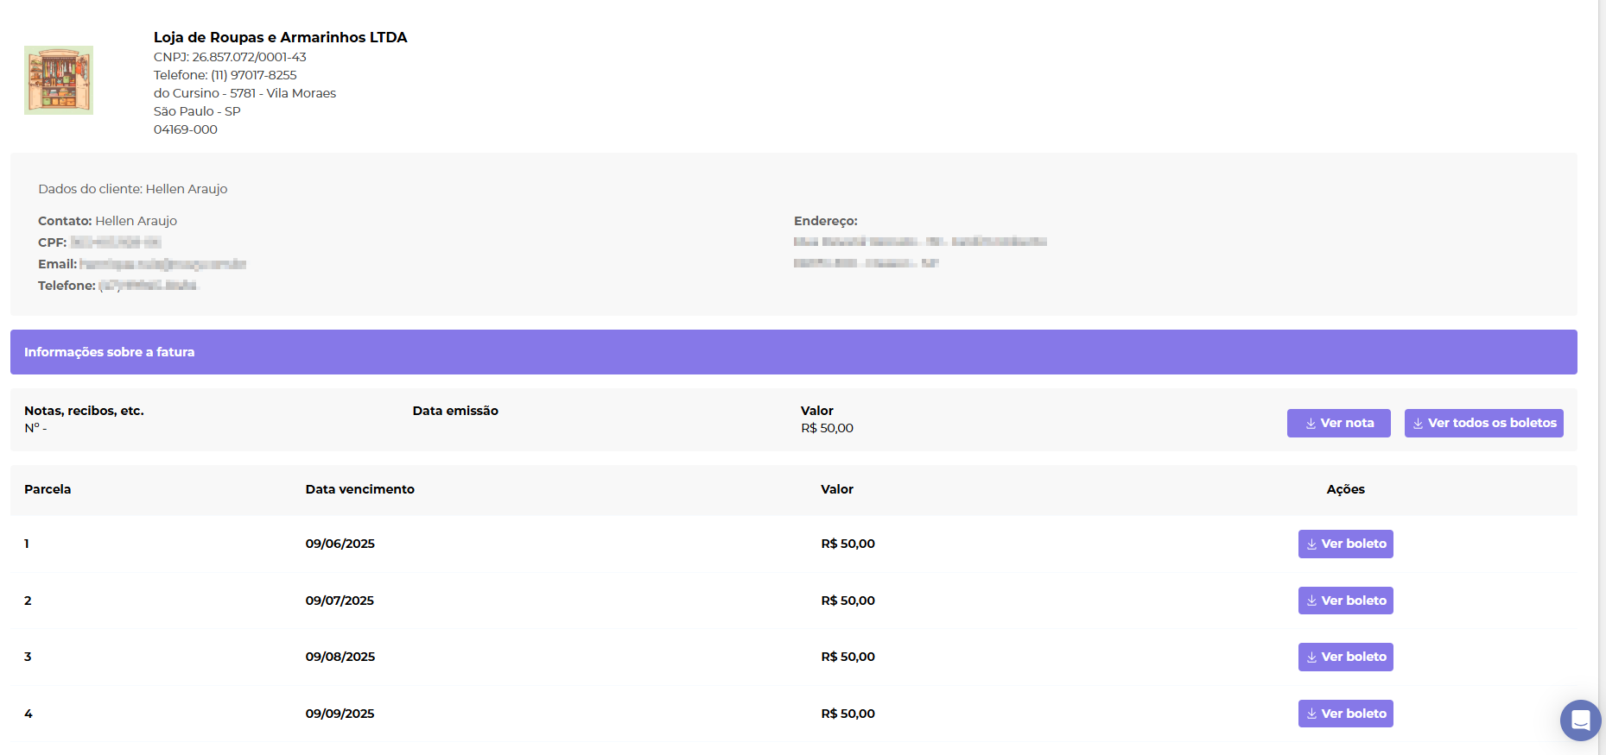The width and height of the screenshot is (1606, 755).
Task: Click the Data vencimento column header
Action: [359, 489]
